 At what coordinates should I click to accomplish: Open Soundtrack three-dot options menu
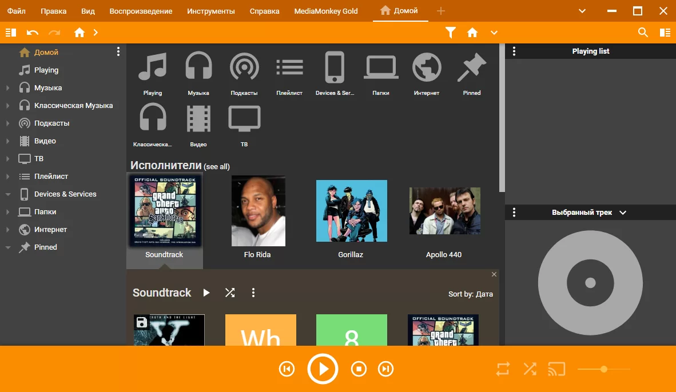click(x=253, y=293)
